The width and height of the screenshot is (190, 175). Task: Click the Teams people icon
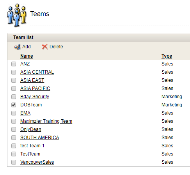17,15
